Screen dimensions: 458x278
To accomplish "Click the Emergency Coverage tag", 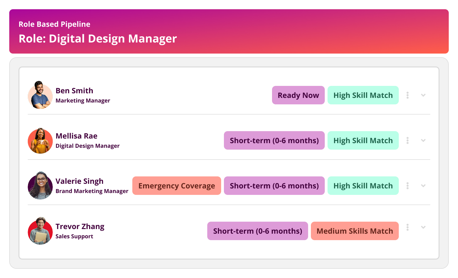I will (177, 186).
